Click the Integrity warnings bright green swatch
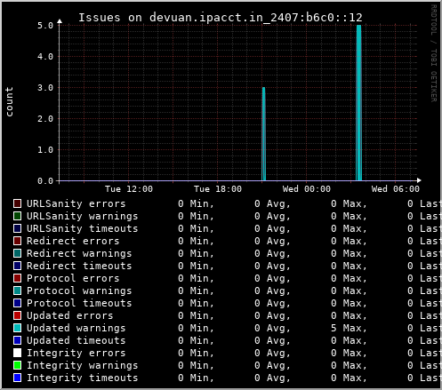Image resolution: width=442 pixels, height=390 pixels. [17, 365]
